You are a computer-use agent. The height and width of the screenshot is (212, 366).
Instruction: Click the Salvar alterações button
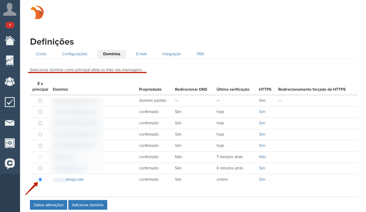pyautogui.click(x=48, y=205)
